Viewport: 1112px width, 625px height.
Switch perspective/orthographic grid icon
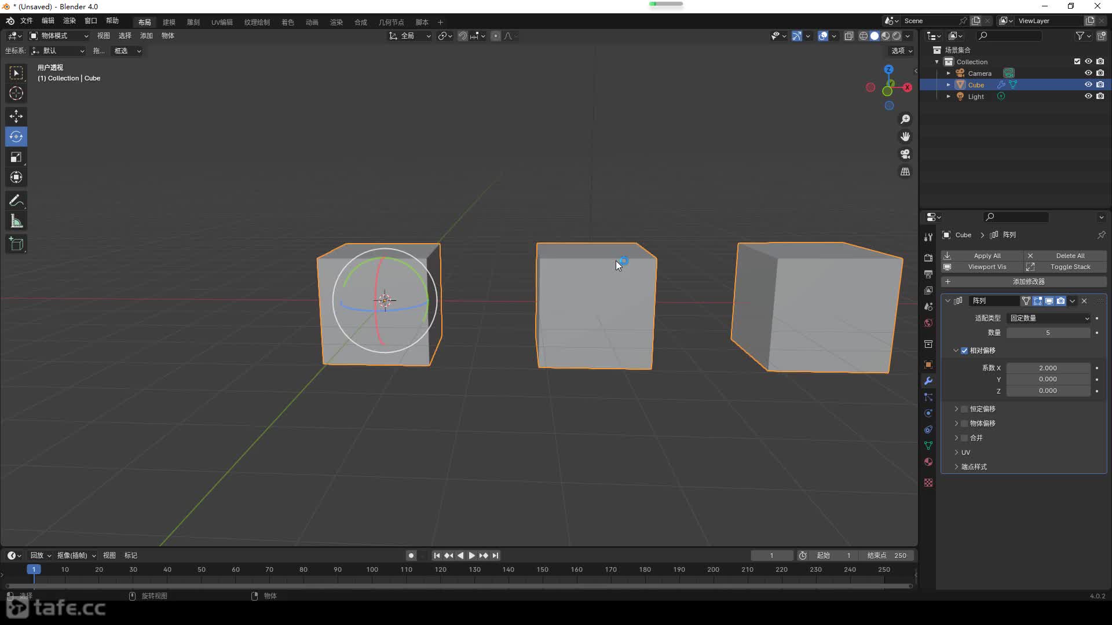coord(905,172)
